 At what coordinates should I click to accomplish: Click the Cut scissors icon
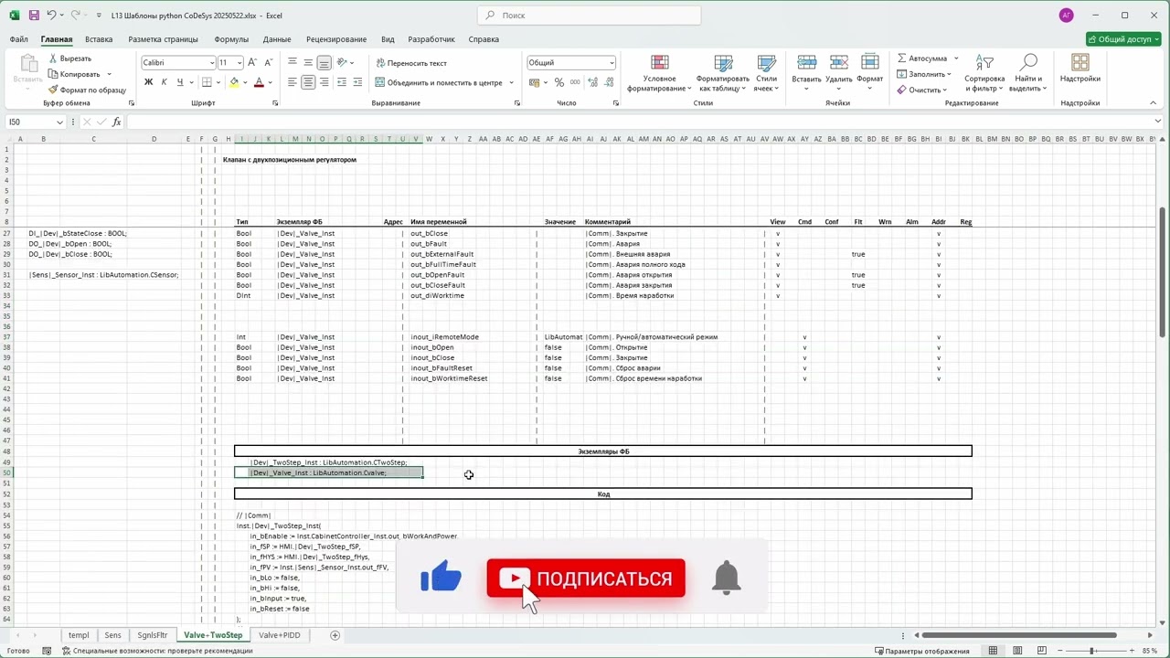[53, 58]
